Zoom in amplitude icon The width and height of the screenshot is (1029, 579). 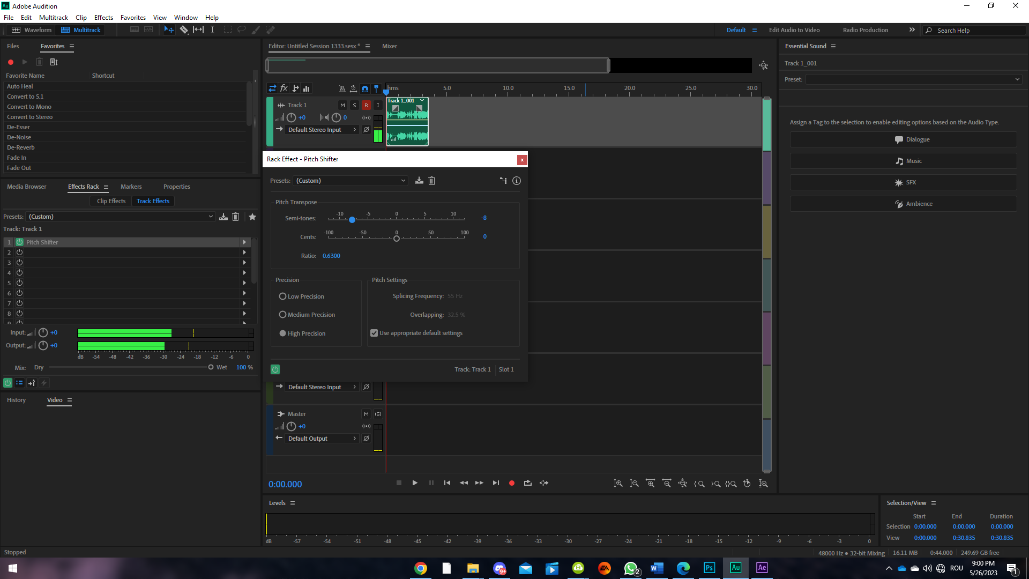(618, 484)
